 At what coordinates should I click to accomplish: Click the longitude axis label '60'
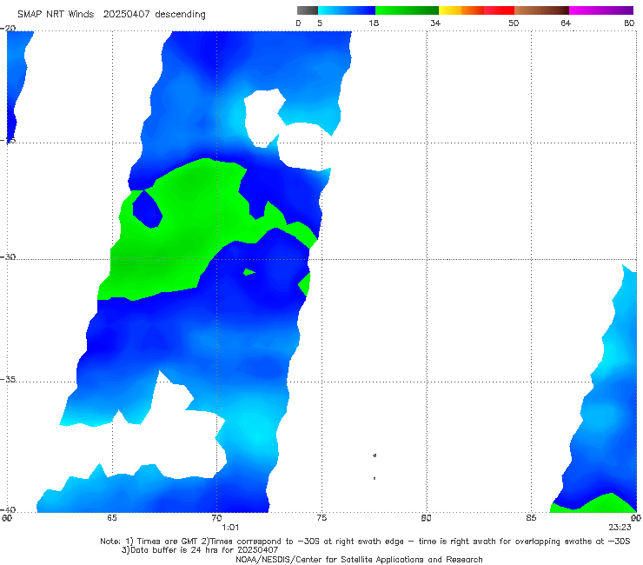pos(7,518)
